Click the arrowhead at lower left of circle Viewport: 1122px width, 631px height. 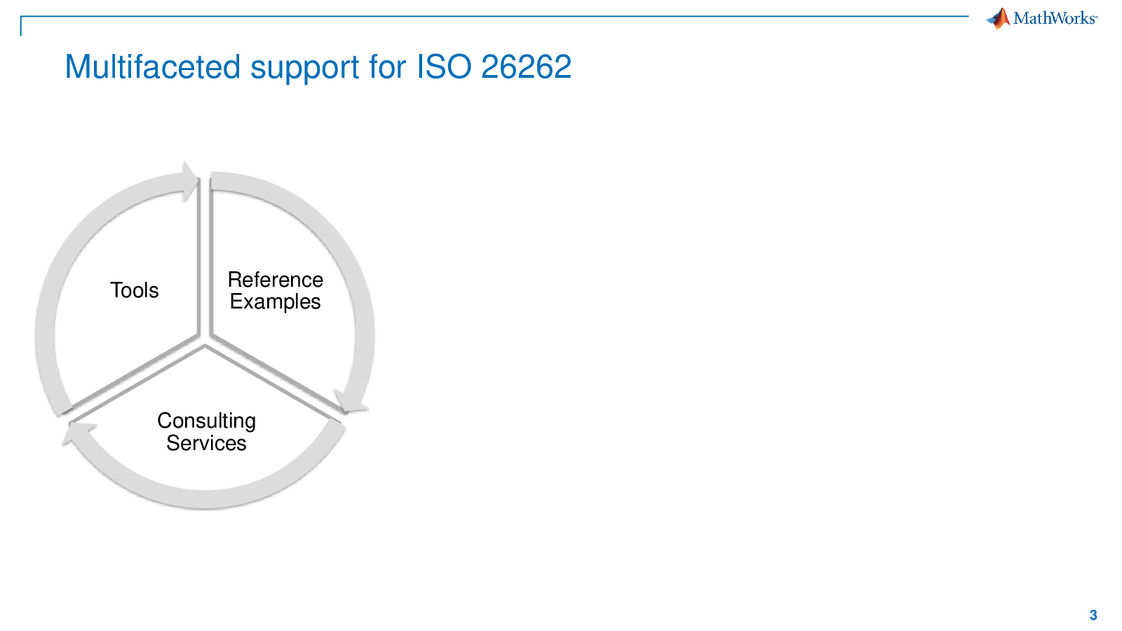click(x=73, y=435)
